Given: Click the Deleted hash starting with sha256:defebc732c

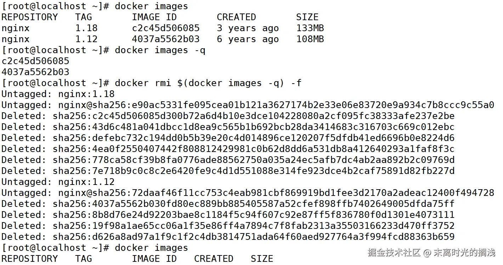Looking at the screenshot, I should pos(254,138).
